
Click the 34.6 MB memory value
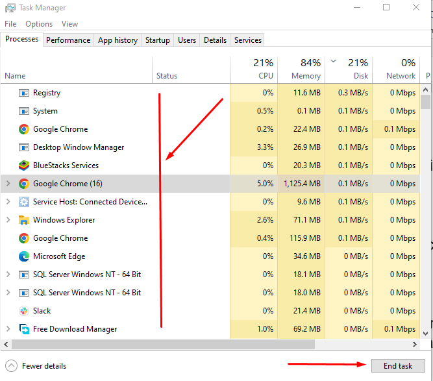(x=307, y=256)
